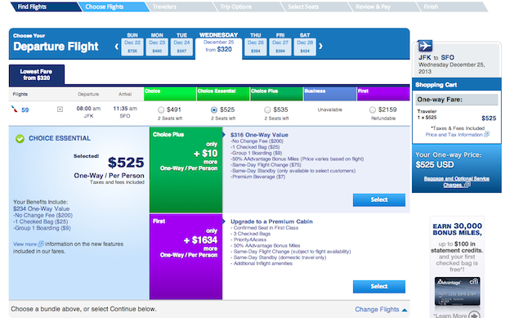Go to previous week with left arrow
This screenshot has height=318, width=510.
coord(116,47)
